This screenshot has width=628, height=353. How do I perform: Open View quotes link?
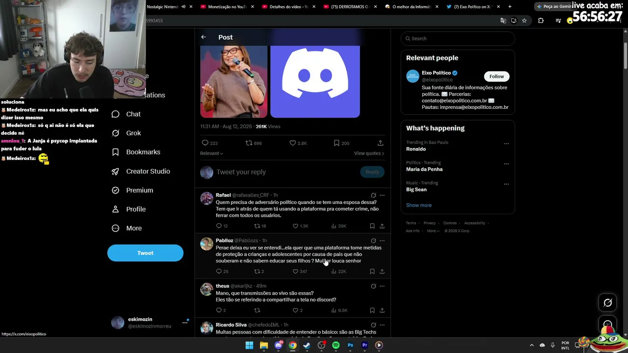point(369,153)
